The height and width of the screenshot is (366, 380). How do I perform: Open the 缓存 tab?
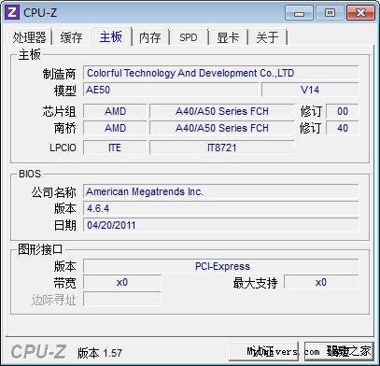tap(71, 37)
